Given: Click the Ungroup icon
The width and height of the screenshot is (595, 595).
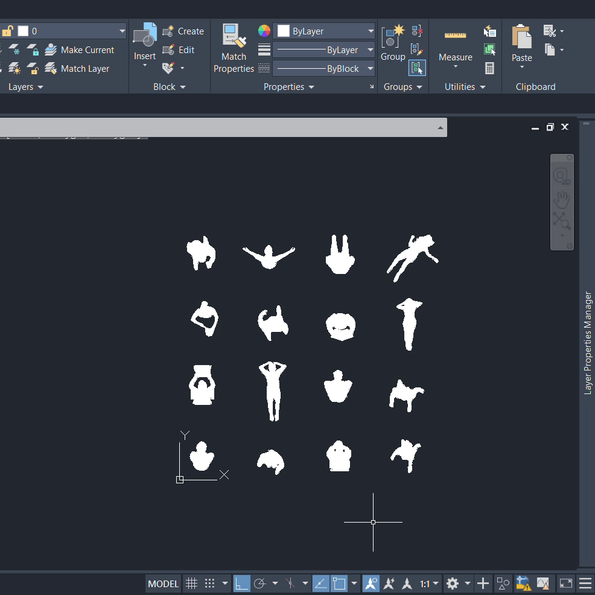Looking at the screenshot, I should click(x=417, y=31).
